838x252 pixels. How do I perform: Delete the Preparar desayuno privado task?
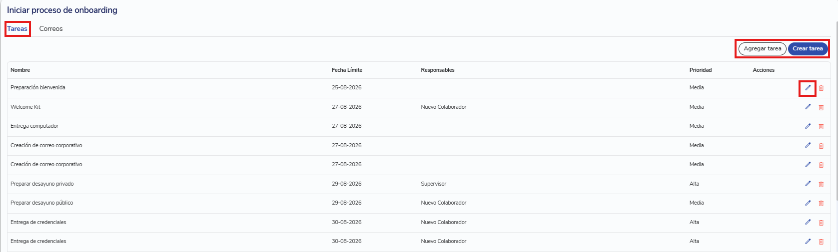[x=821, y=184]
